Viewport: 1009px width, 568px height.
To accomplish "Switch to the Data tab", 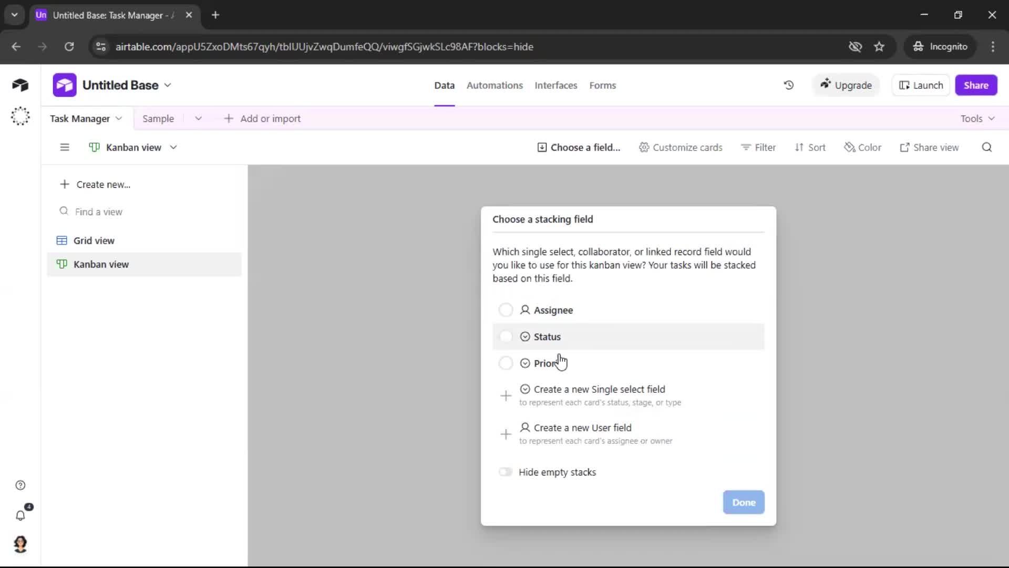I will point(444,85).
